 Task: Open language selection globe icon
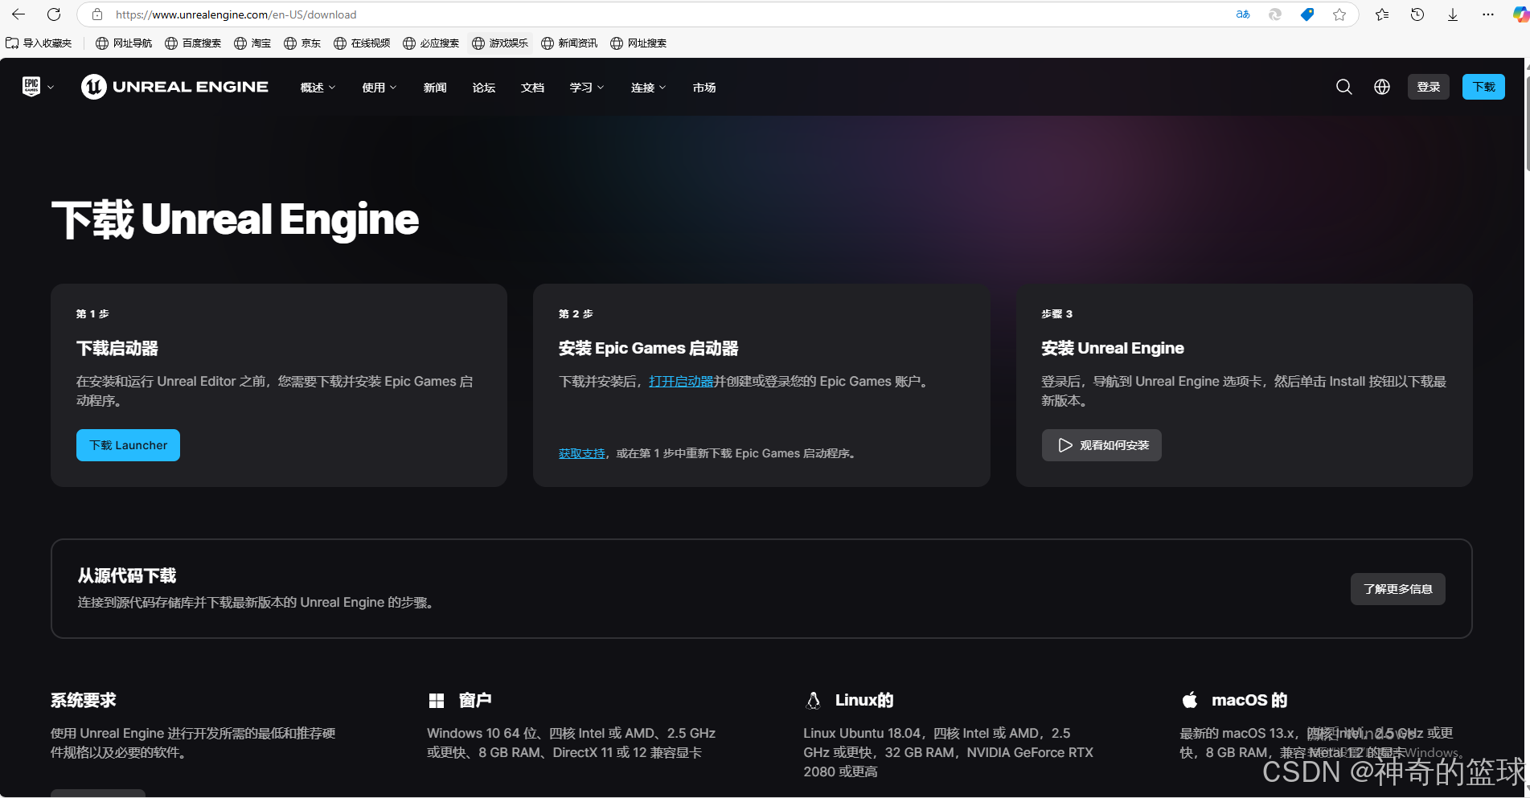1382,87
